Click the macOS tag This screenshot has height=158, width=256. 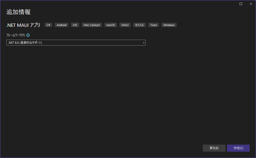point(111,25)
